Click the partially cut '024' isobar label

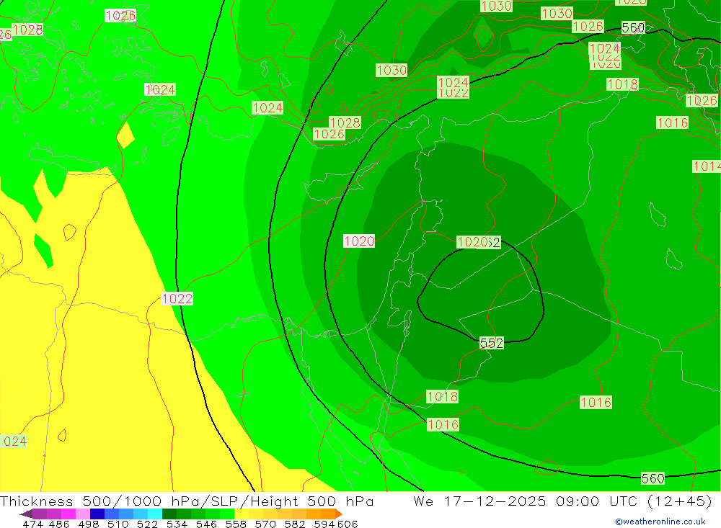click(13, 442)
